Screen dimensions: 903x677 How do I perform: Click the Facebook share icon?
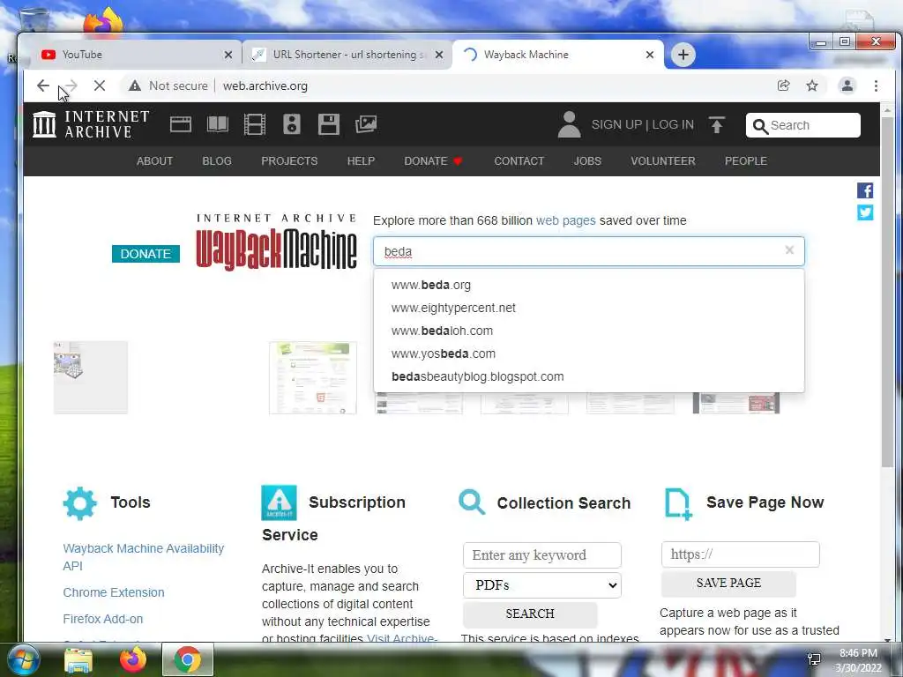(x=865, y=190)
